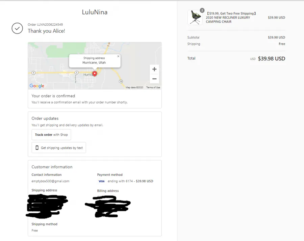Viewport: 304px width, 241px height.
Task: Open the camping chair product thumbnail
Action: (x=195, y=18)
